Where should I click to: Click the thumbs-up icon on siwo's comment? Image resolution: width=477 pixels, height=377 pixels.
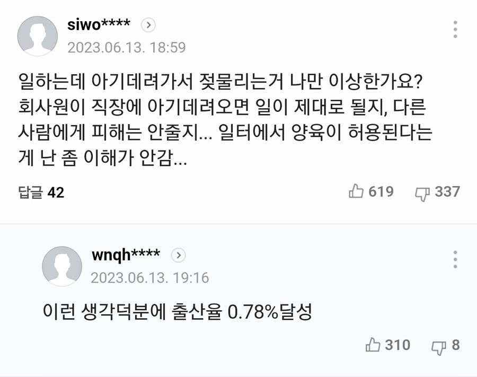(356, 192)
